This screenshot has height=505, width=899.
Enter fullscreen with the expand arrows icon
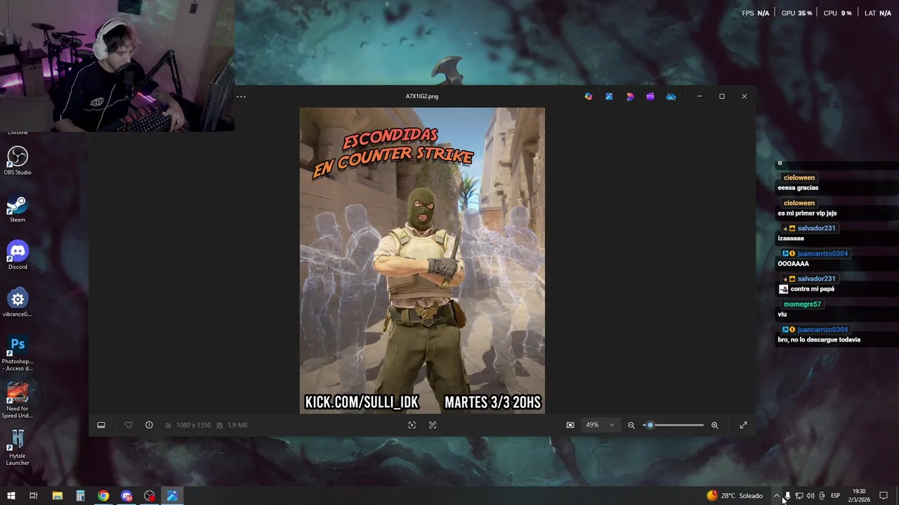coord(744,425)
